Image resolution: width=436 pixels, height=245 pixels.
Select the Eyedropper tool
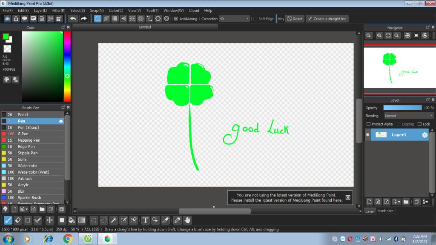tap(177, 220)
